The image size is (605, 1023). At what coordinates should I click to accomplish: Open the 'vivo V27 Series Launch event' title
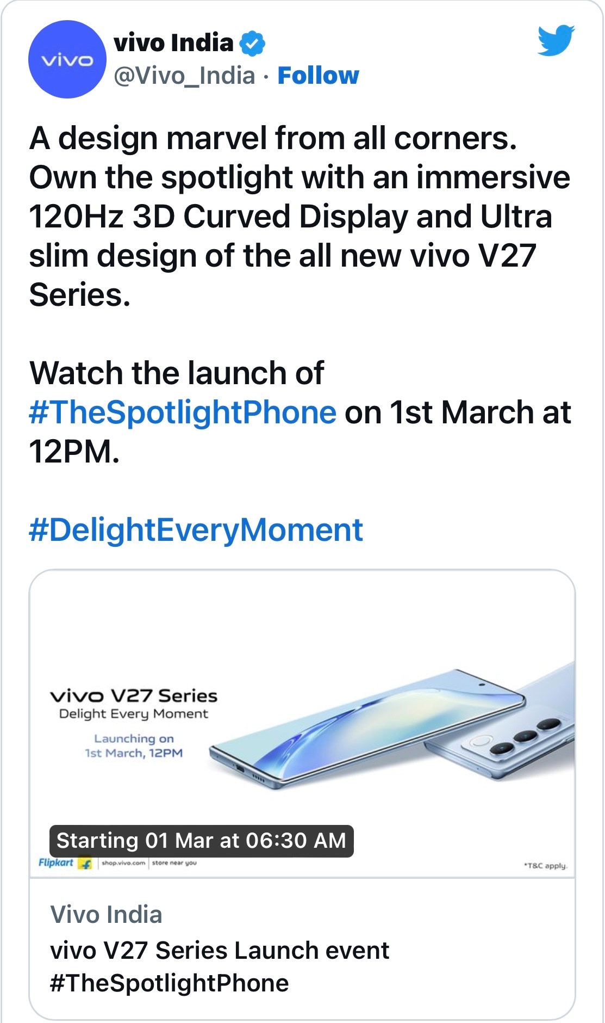220,951
